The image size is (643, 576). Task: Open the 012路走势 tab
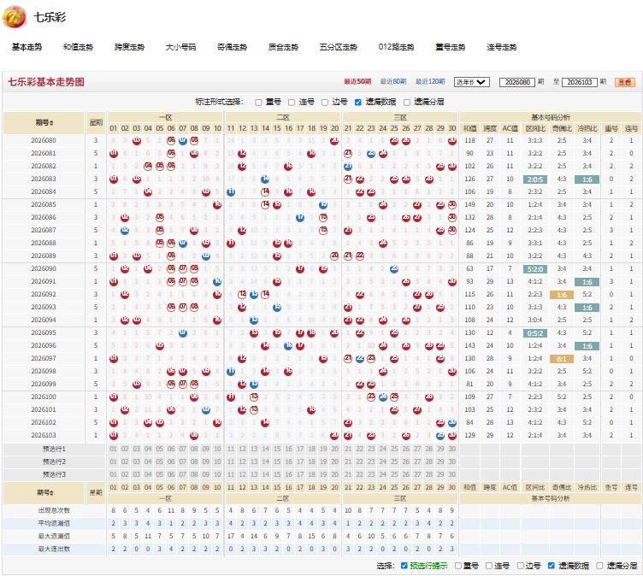click(396, 47)
